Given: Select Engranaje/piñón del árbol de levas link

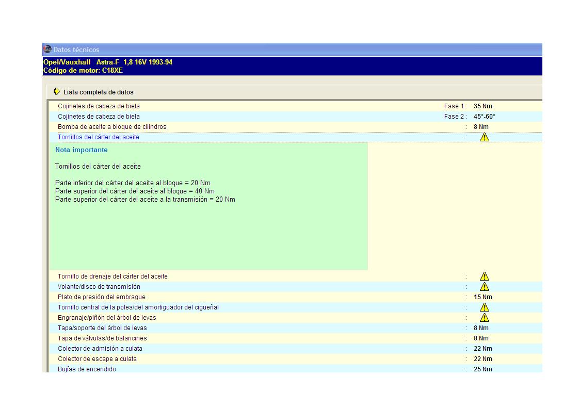Looking at the screenshot, I should coord(106,318).
